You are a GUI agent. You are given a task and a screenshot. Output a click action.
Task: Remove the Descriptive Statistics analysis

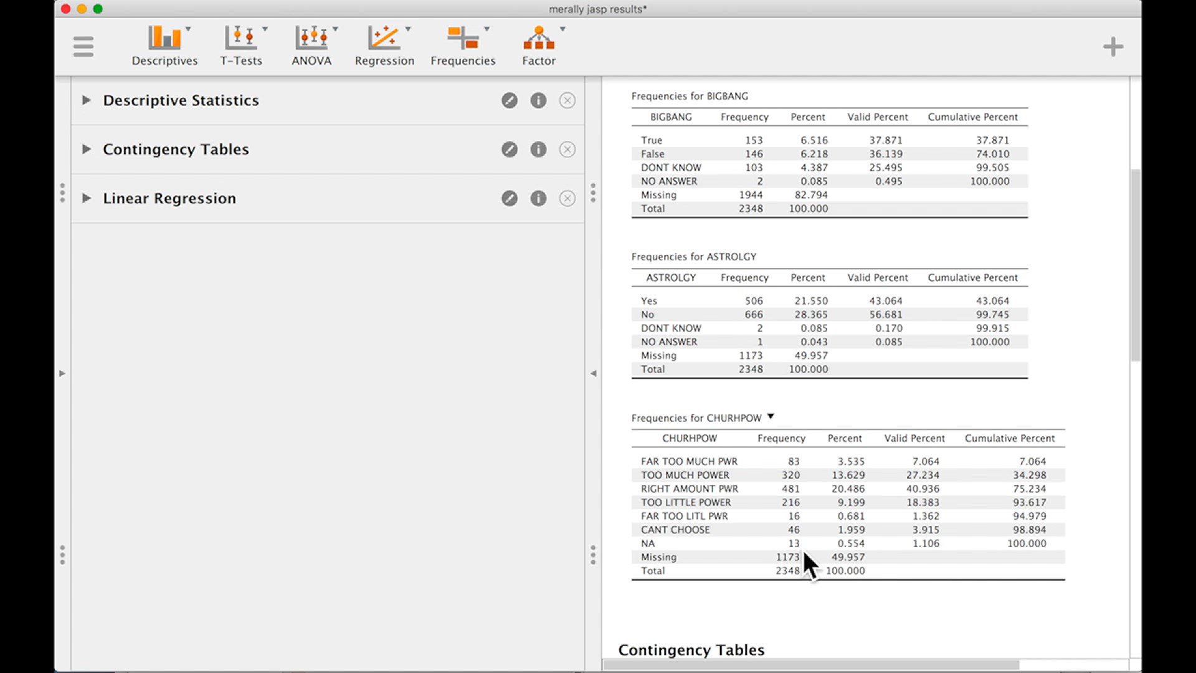click(x=567, y=100)
